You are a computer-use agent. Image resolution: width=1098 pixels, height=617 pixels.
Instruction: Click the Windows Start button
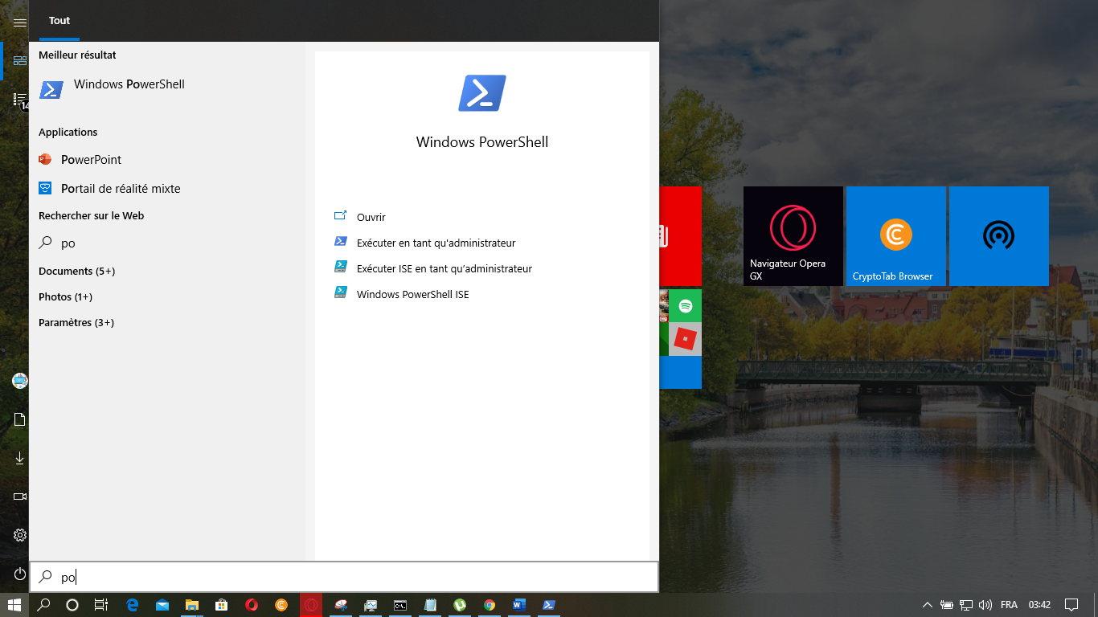14,605
